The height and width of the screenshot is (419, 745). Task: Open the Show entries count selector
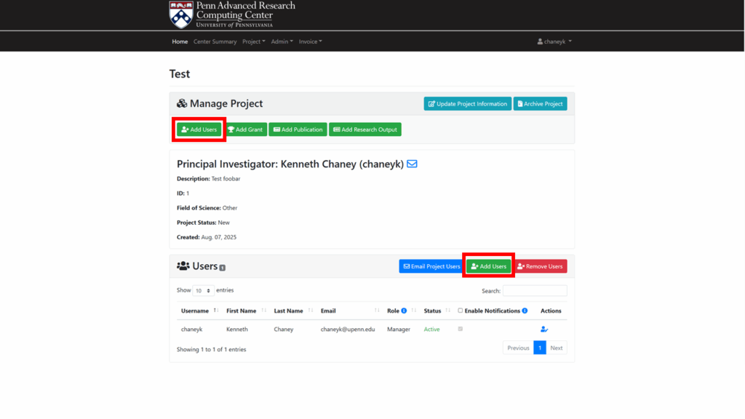203,290
